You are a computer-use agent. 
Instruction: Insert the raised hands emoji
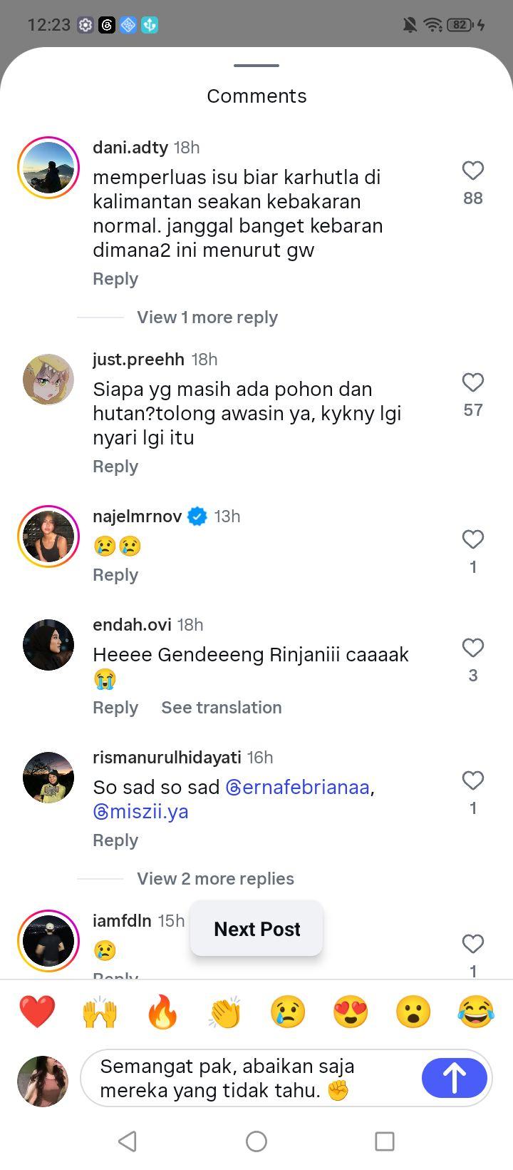click(x=100, y=1012)
